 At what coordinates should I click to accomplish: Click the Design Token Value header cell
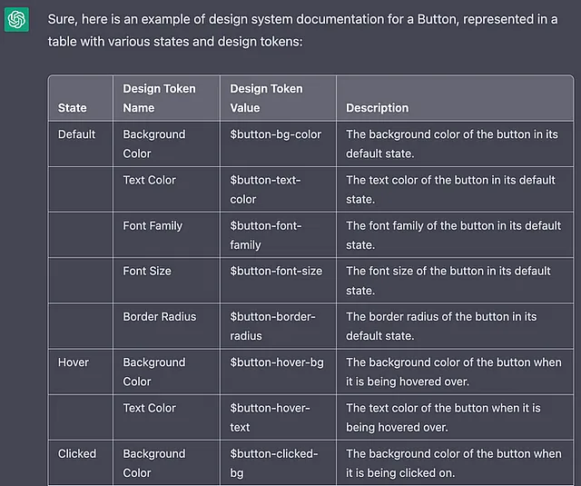278,98
